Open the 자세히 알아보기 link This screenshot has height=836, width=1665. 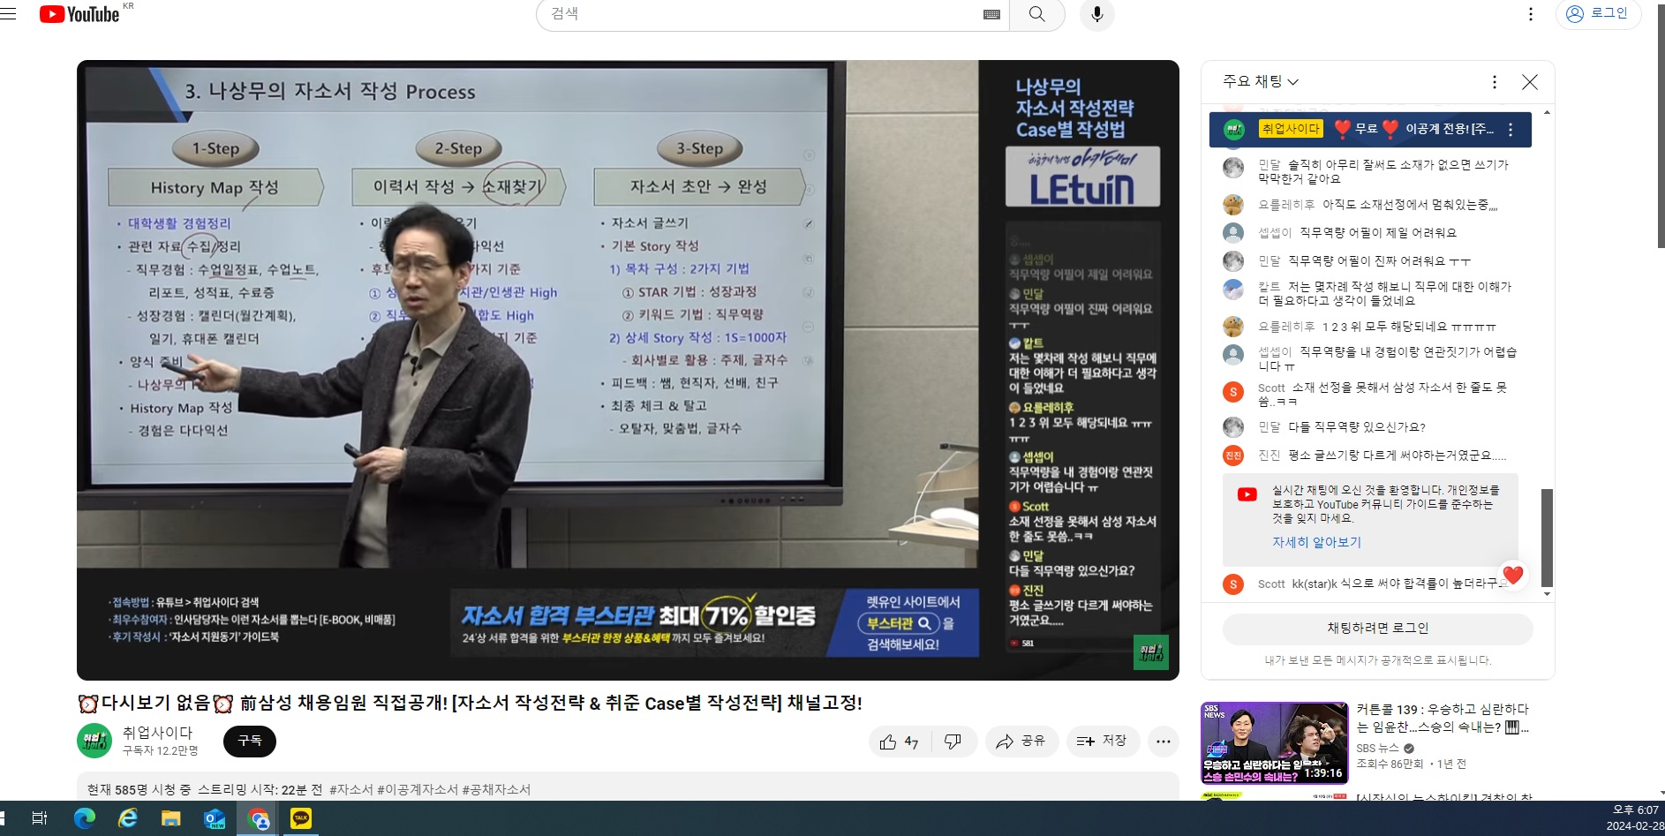(x=1316, y=542)
